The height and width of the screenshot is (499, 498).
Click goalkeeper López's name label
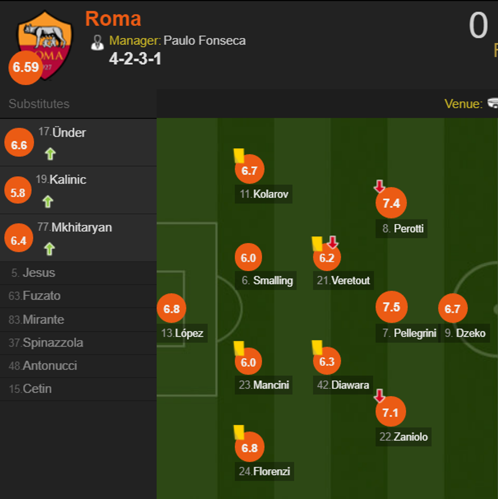pyautogui.click(x=182, y=333)
